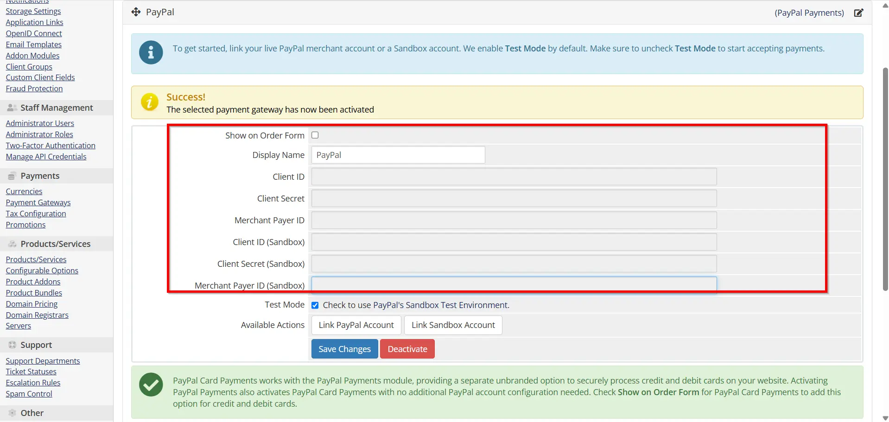This screenshot has height=422, width=889.
Task: Open Product Bundles link
Action: (x=34, y=293)
